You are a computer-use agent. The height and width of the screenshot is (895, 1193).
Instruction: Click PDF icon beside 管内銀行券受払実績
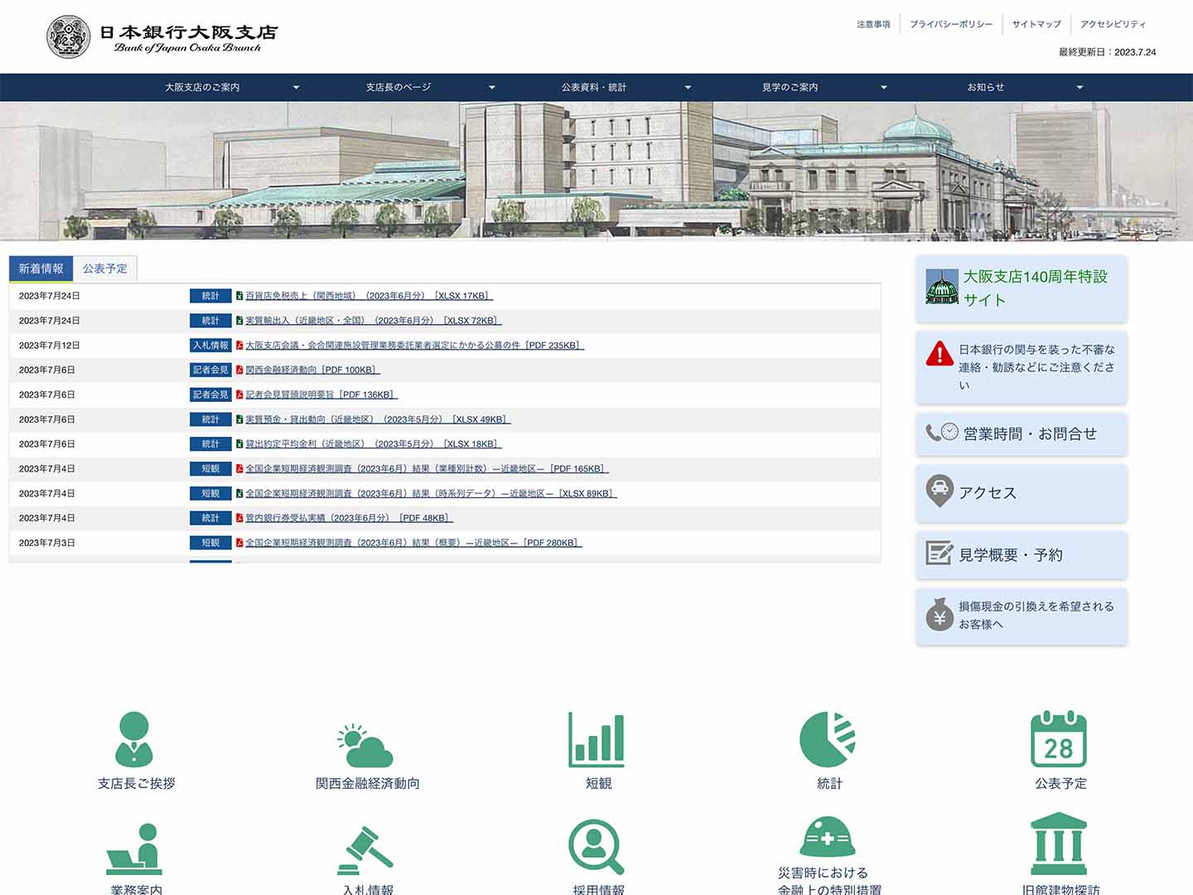(x=239, y=518)
